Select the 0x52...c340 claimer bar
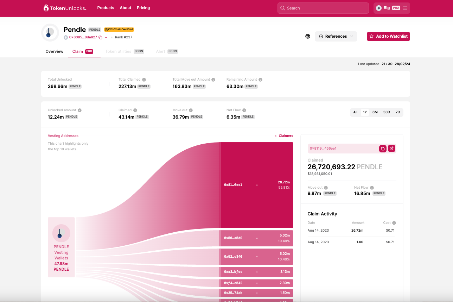The width and height of the screenshot is (453, 302). [x=257, y=257]
